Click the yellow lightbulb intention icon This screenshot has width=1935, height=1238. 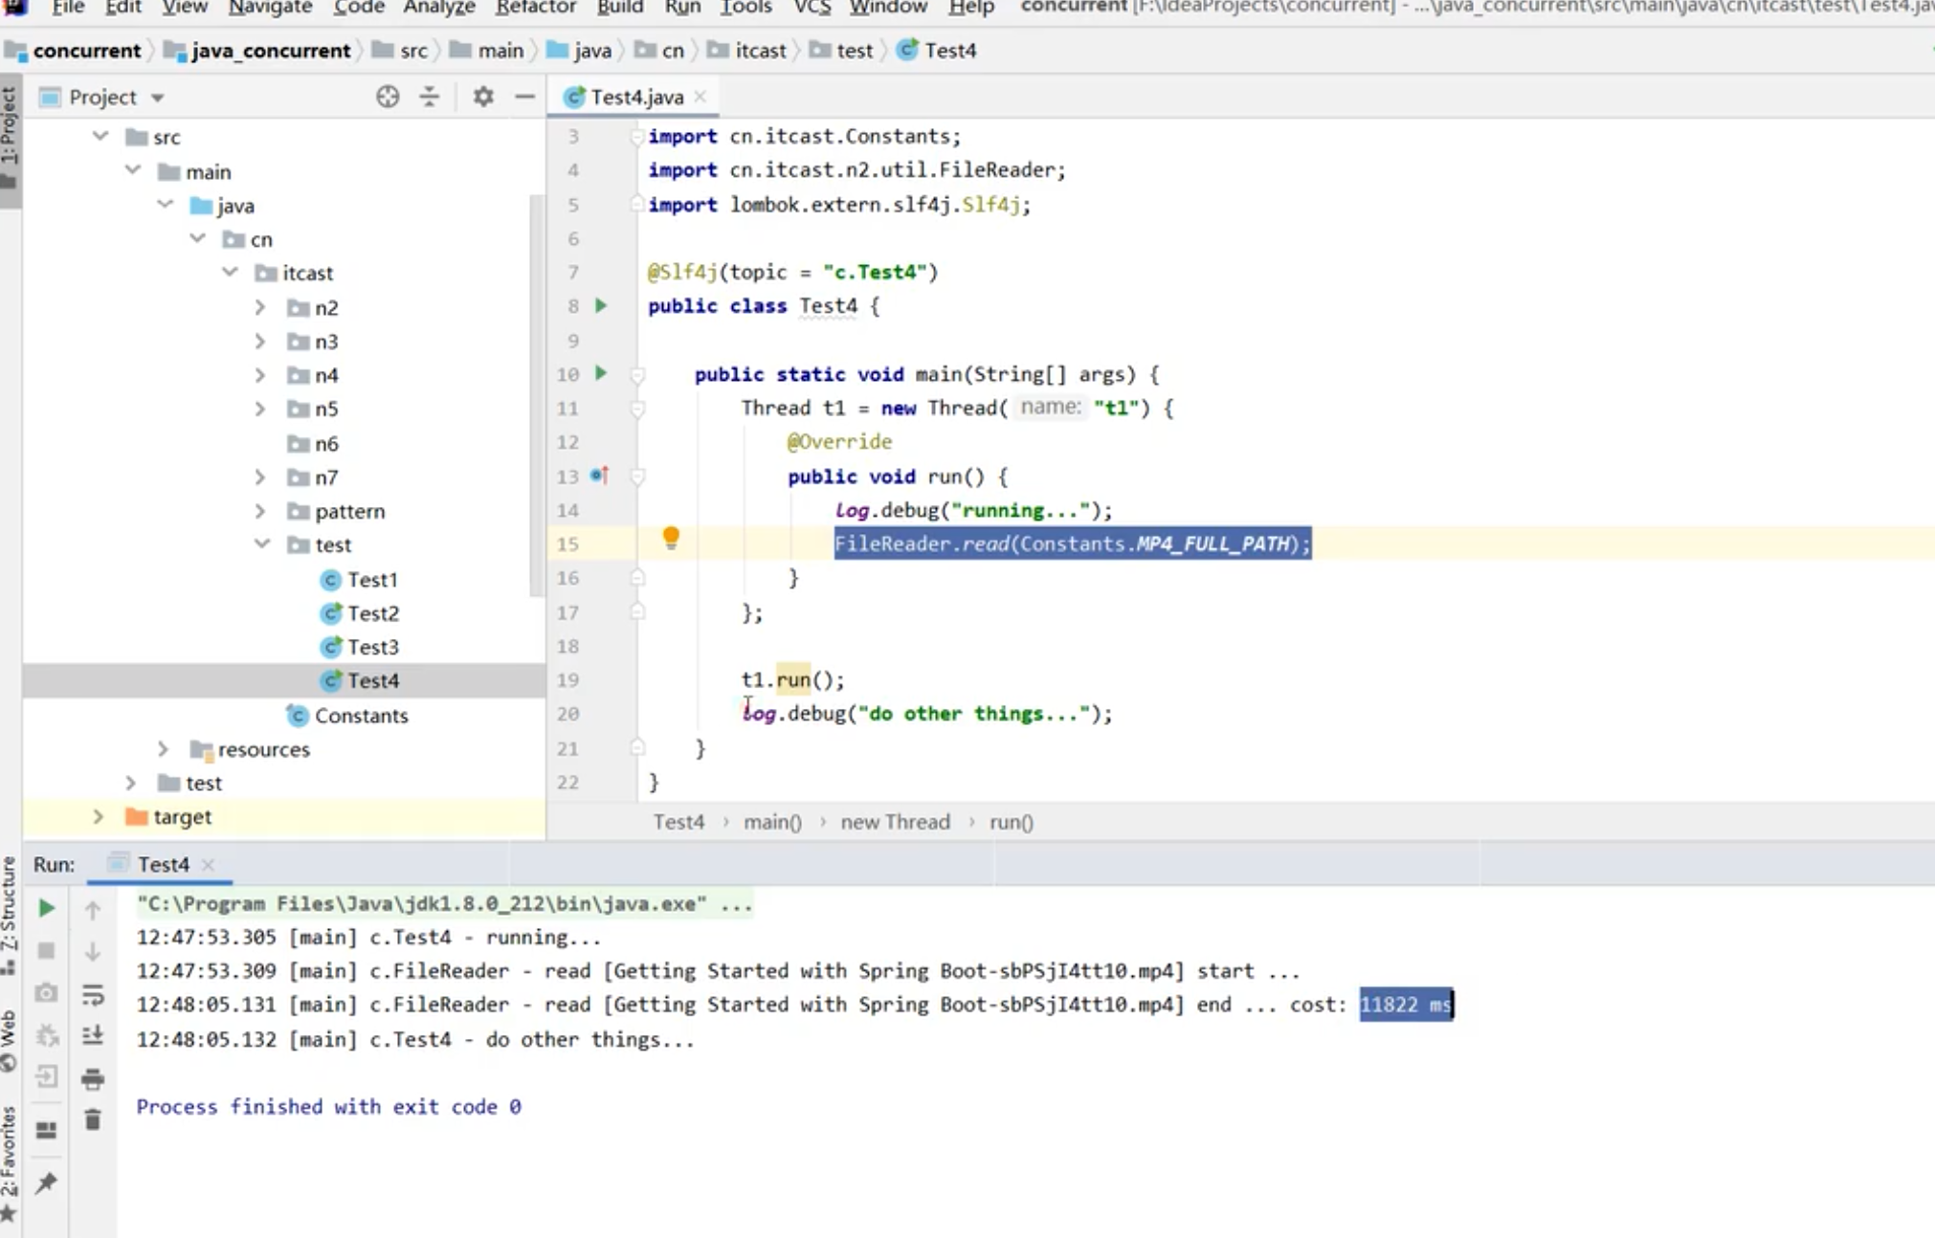tap(671, 538)
